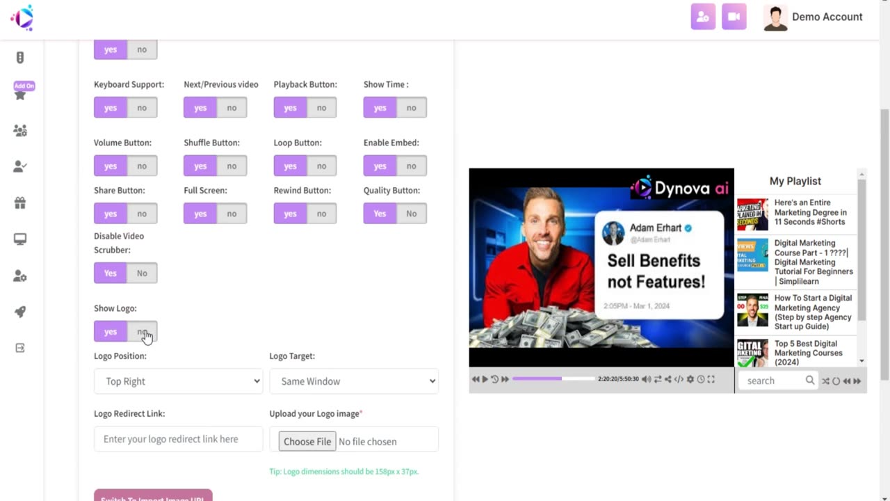Open player quality settings gear
The height and width of the screenshot is (501, 890).
(690, 379)
